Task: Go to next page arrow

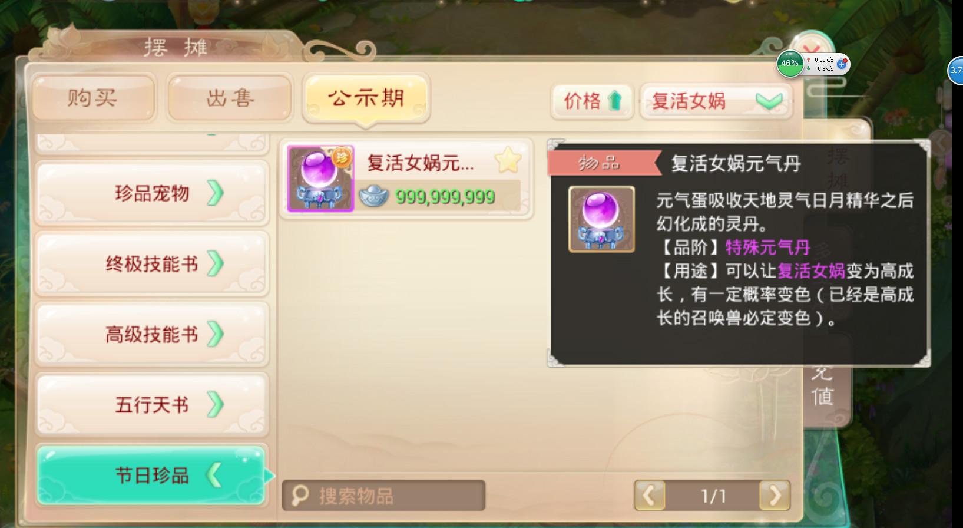Action: coord(775,496)
